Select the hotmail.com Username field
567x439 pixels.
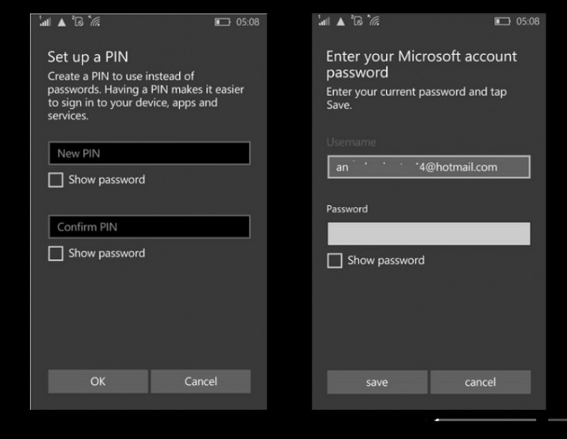[429, 167]
